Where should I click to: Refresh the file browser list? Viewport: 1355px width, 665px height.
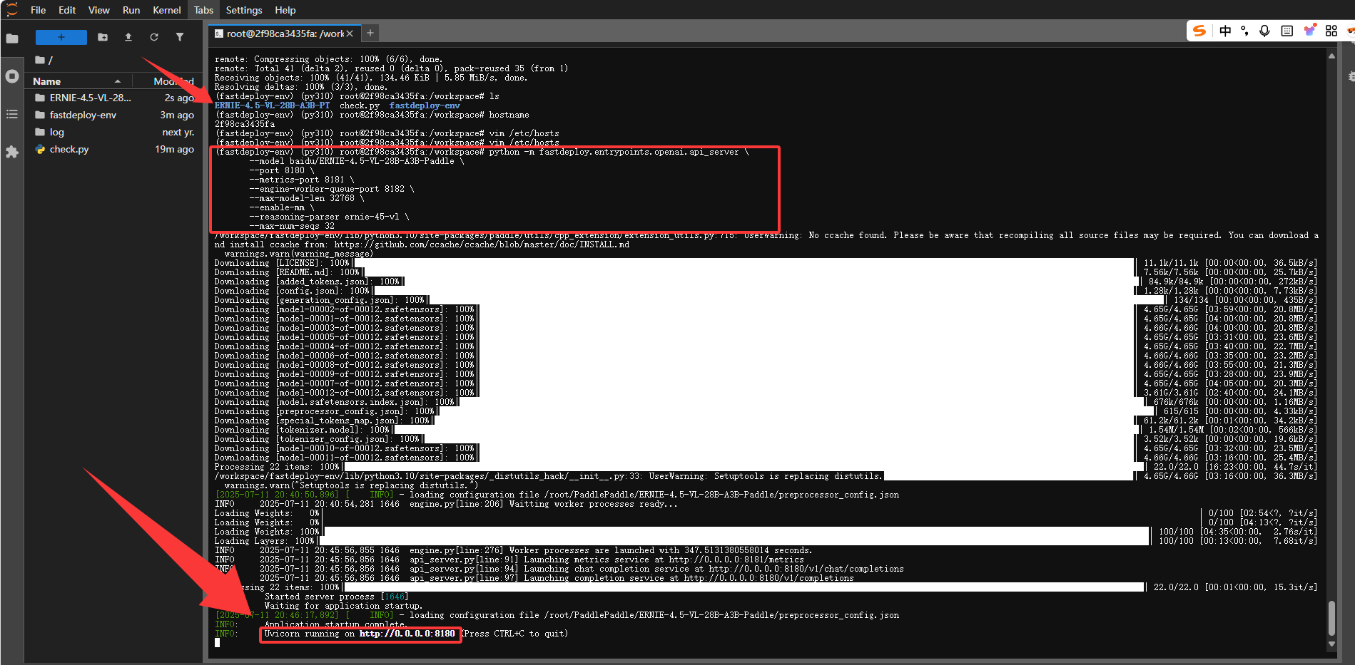click(x=154, y=37)
